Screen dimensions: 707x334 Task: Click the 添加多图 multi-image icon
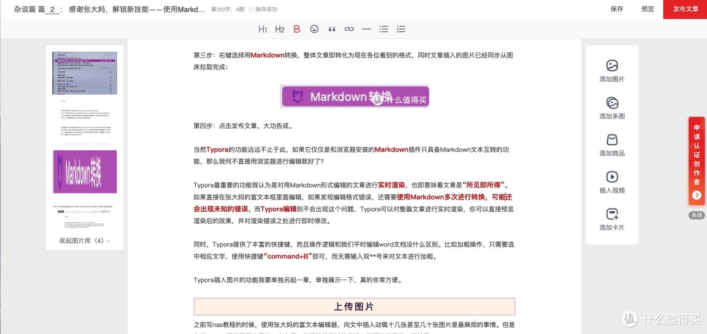(x=612, y=103)
